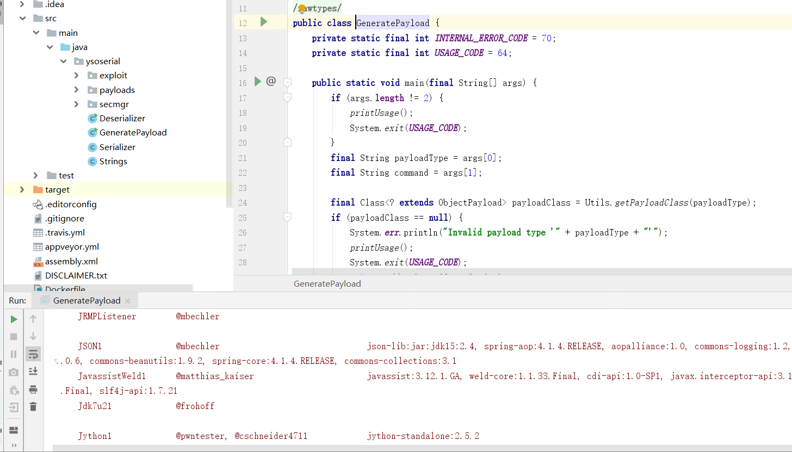Open the .travis.yml file

click(x=65, y=233)
